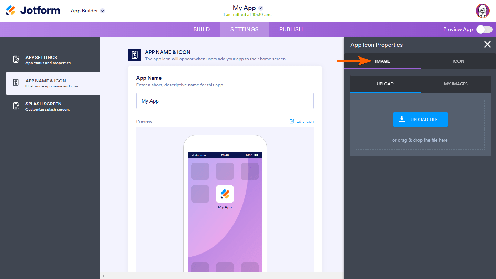Click the Jotform logo
The image size is (496, 279).
33,11
